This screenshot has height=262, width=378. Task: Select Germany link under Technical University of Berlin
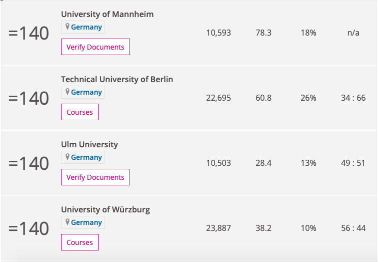86,92
